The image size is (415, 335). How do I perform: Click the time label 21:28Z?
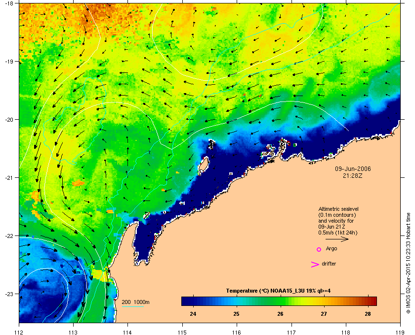point(353,175)
